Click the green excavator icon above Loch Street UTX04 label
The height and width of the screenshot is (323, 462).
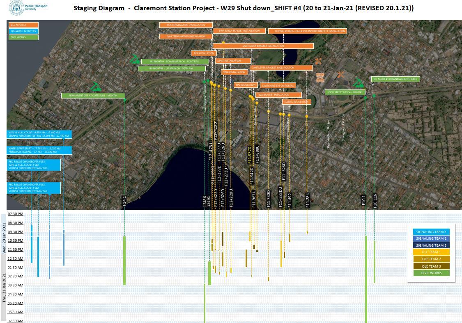[358, 82]
